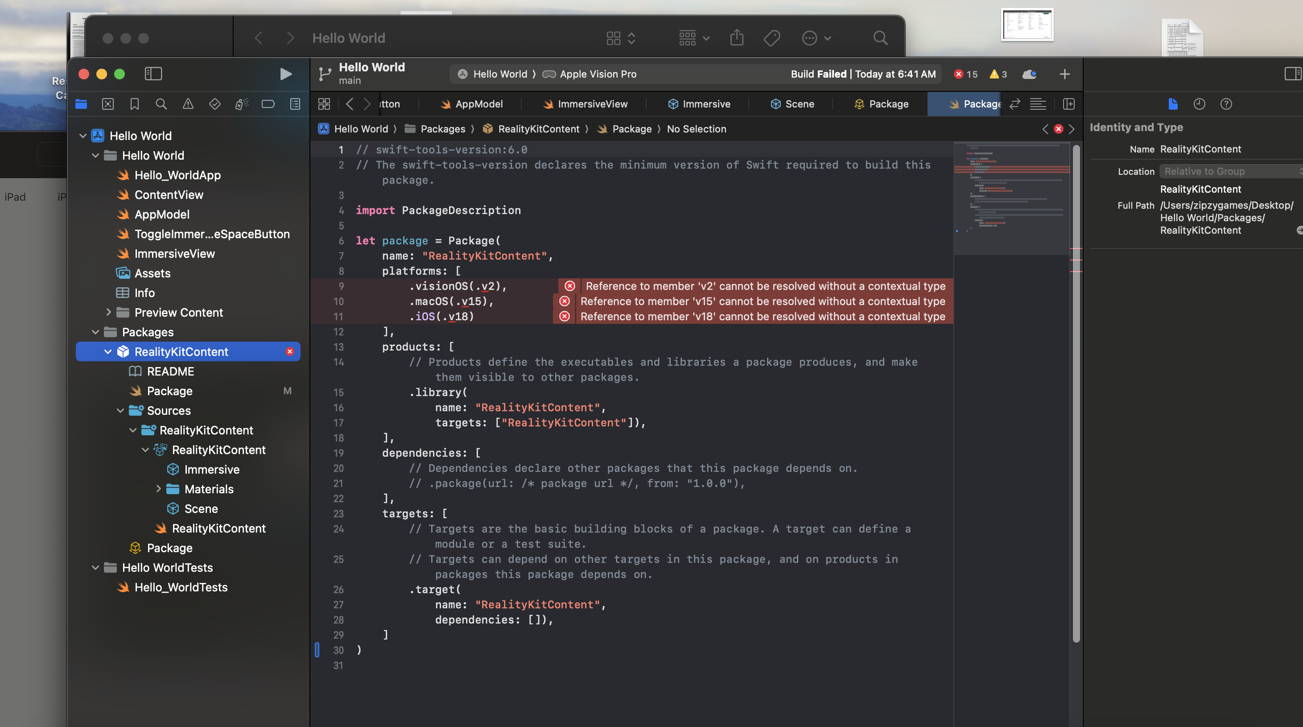
Task: Collapse the Sources folder
Action: [120, 410]
